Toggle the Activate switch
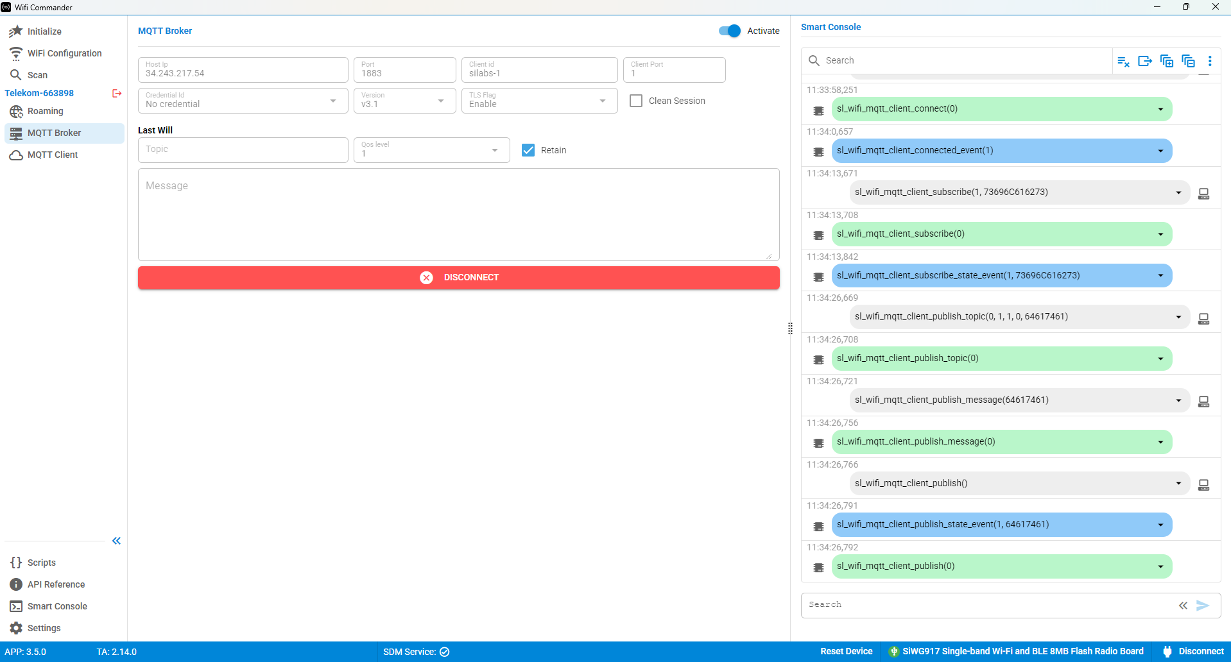This screenshot has height=662, width=1231. (730, 31)
